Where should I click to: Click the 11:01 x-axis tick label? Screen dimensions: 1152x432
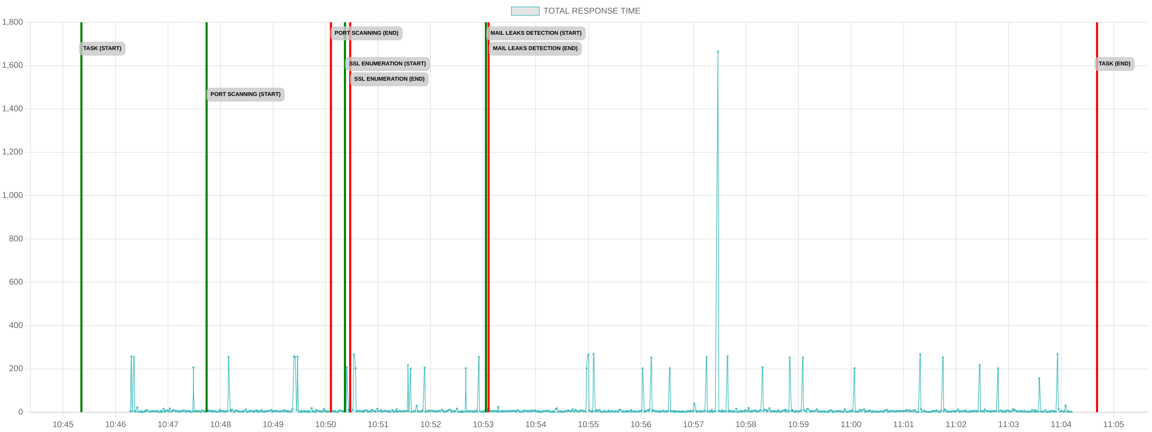click(x=904, y=424)
